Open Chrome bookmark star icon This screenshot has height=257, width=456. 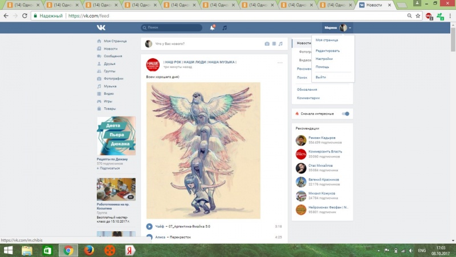pyautogui.click(x=418, y=16)
